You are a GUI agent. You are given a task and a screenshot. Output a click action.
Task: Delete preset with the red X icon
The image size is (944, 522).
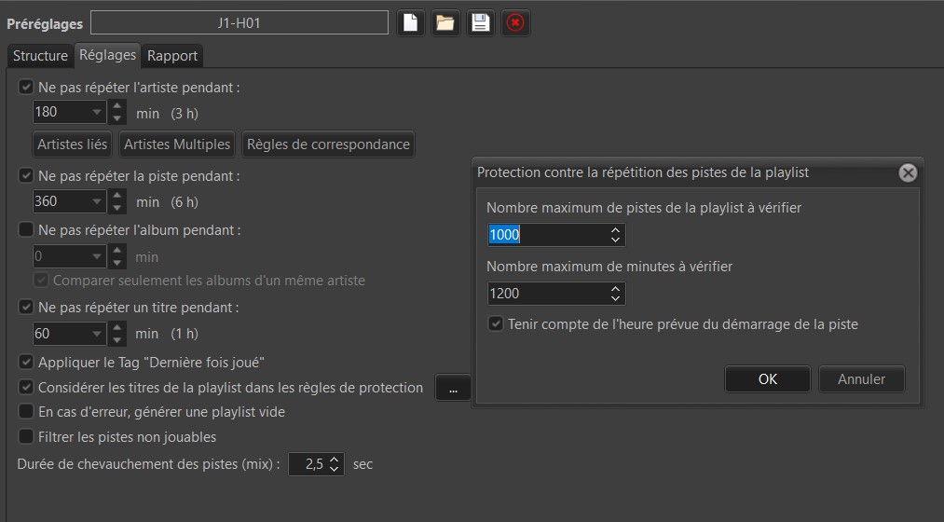click(x=515, y=23)
